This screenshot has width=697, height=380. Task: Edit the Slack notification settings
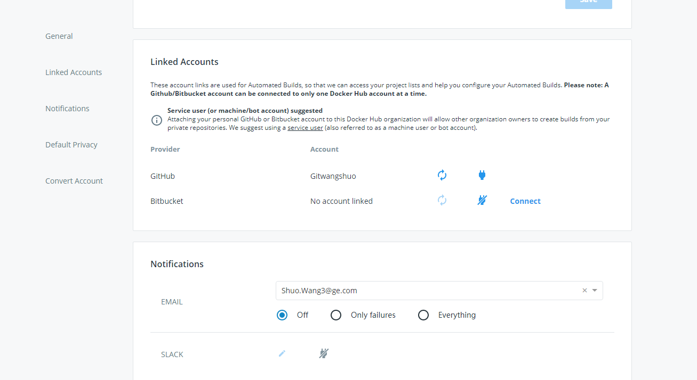(x=282, y=353)
